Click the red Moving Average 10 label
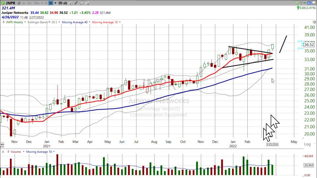The height and width of the screenshot is (178, 317). [105, 22]
